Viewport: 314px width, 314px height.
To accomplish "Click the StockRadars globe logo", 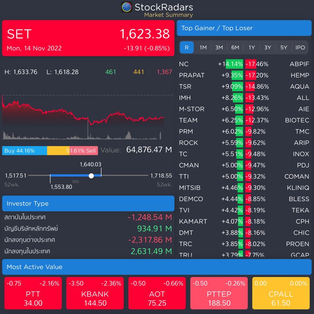I will click(x=126, y=7).
